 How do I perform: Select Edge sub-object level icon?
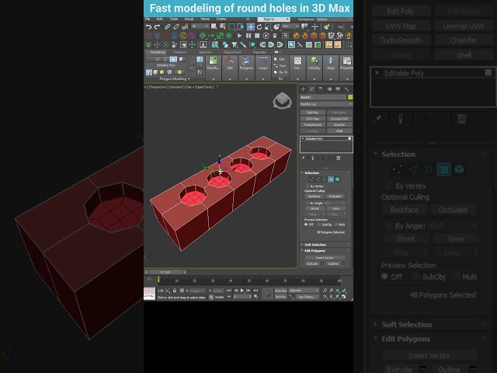coord(318,180)
